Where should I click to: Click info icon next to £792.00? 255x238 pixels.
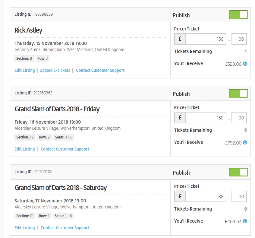click(x=245, y=142)
